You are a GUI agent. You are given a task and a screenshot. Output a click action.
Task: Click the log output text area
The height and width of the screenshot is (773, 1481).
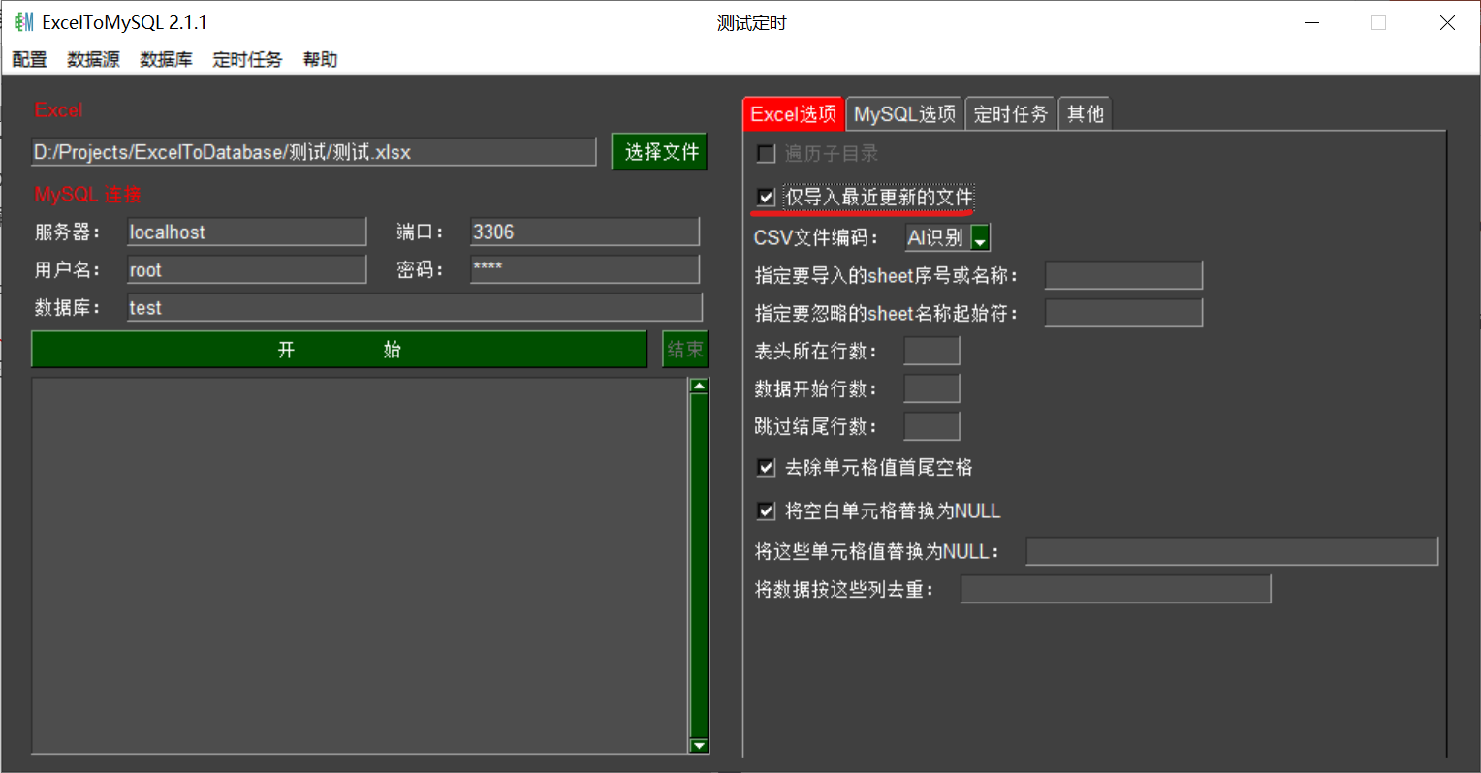click(x=360, y=566)
